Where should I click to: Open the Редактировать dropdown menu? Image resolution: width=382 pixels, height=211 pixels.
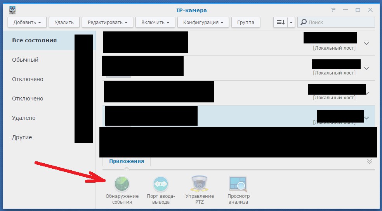108,22
